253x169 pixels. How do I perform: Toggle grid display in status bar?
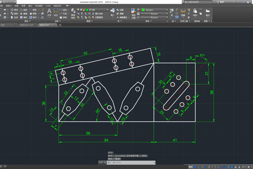(195, 167)
